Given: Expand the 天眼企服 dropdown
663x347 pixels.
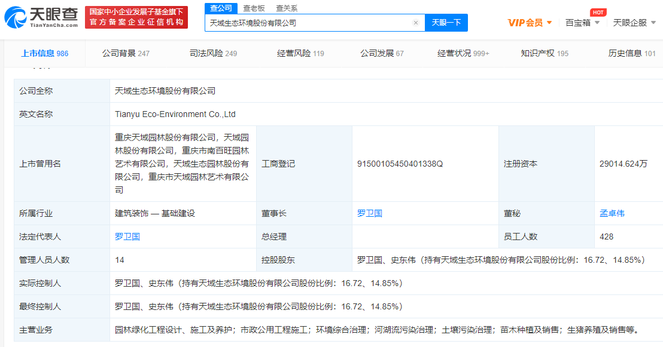Looking at the screenshot, I should click(634, 23).
